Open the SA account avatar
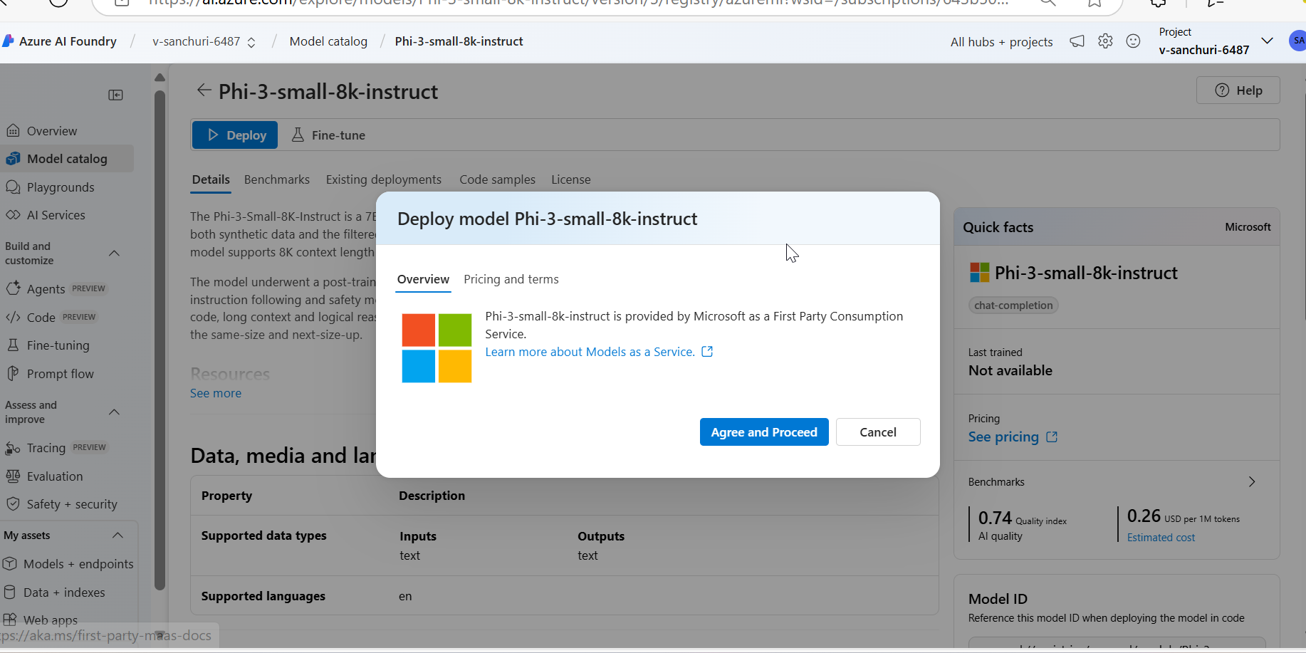1306x653 pixels. 1297,41
